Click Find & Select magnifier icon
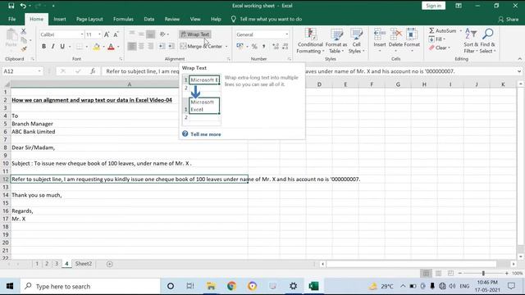 (x=487, y=41)
